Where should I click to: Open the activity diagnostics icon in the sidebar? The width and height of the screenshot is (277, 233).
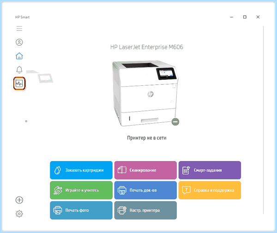(19, 84)
